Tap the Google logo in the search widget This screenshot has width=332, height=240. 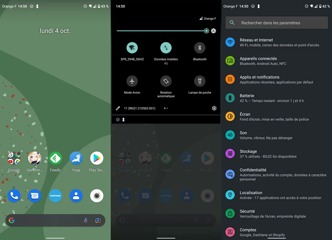(12, 220)
